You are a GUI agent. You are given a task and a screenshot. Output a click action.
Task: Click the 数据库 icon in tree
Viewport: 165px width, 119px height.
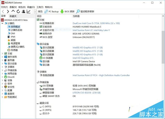click(6, 94)
